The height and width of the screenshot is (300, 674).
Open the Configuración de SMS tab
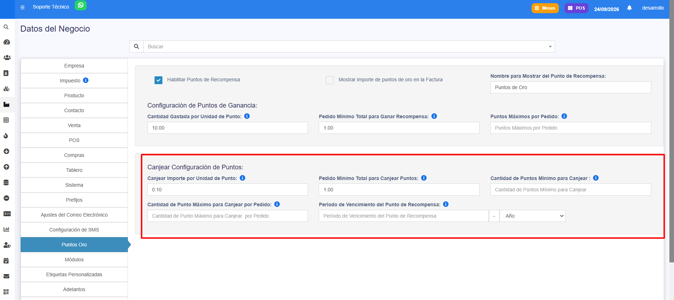point(74,230)
